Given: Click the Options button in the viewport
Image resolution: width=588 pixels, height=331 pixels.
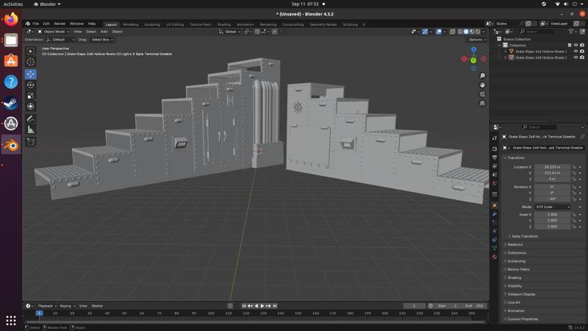Looking at the screenshot, I should 476,40.
